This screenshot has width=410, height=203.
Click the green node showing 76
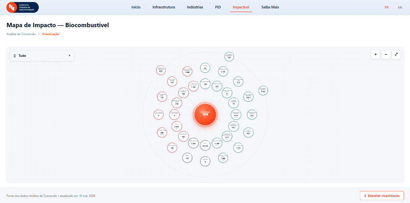coord(233,103)
